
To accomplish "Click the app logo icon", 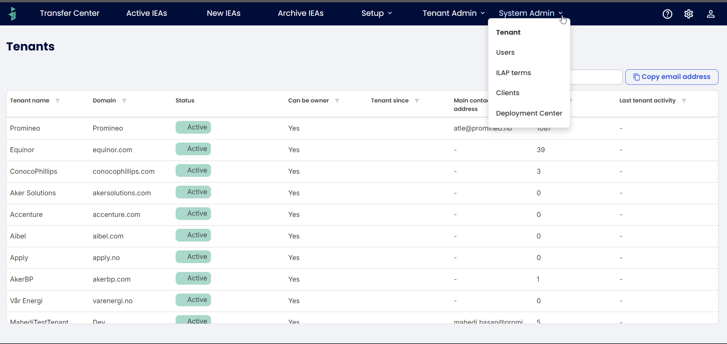I will (x=13, y=13).
